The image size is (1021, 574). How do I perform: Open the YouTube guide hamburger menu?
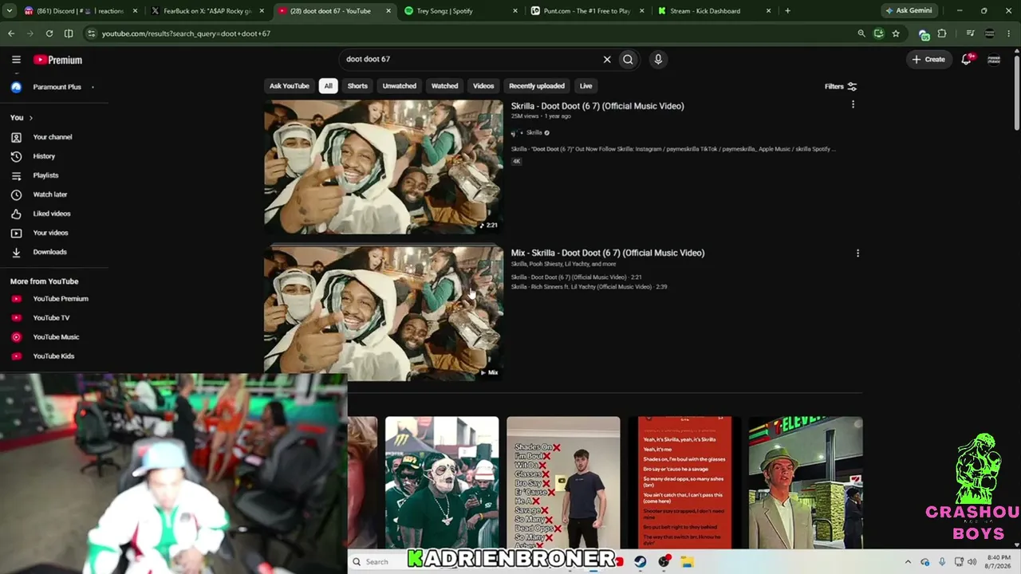[16, 60]
